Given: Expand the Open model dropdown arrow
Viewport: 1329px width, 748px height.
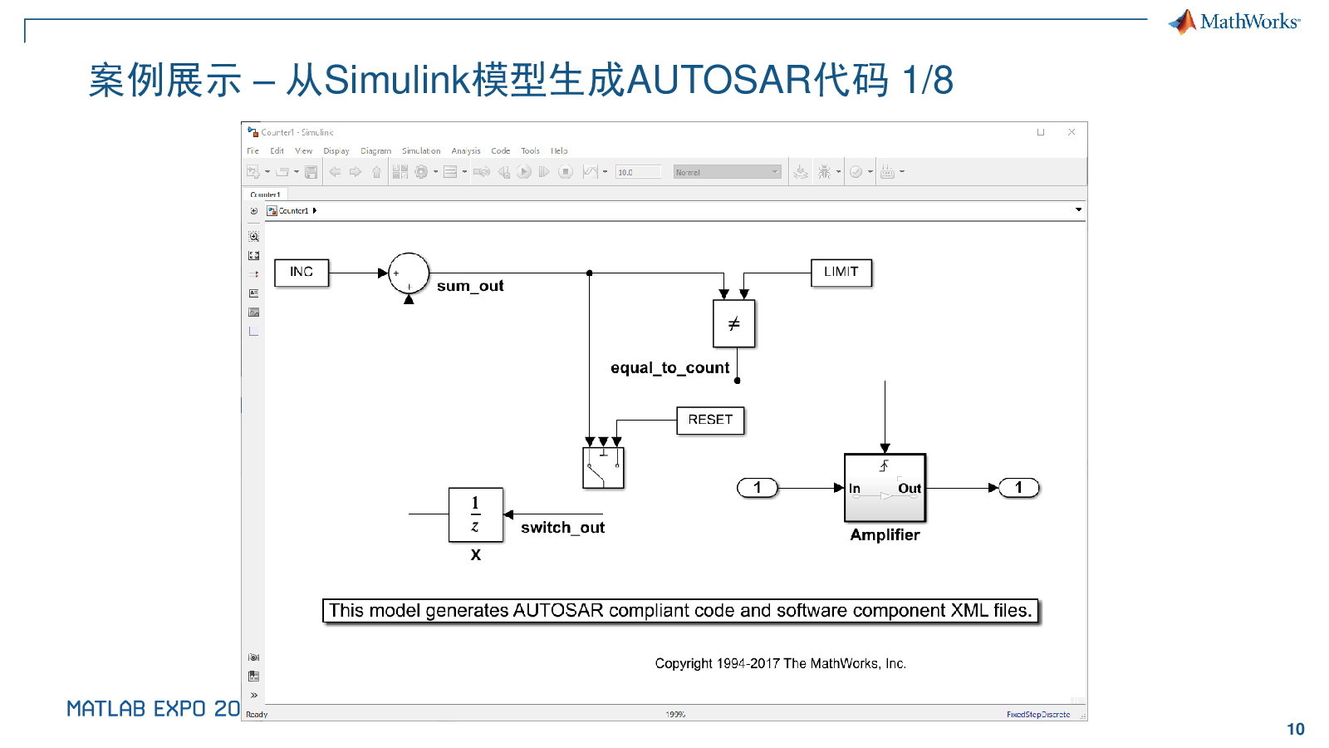Looking at the screenshot, I should point(297,172).
